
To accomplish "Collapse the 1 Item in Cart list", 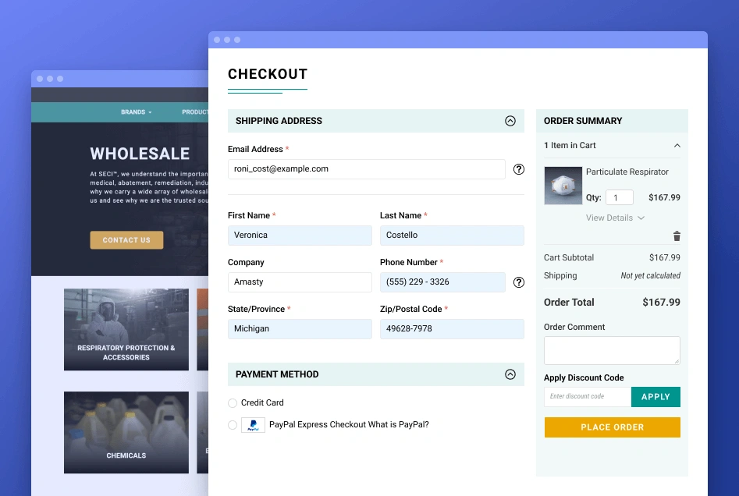I will (677, 146).
